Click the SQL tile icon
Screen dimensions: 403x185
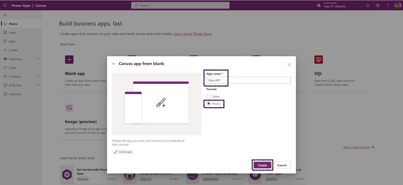[x=318, y=60]
